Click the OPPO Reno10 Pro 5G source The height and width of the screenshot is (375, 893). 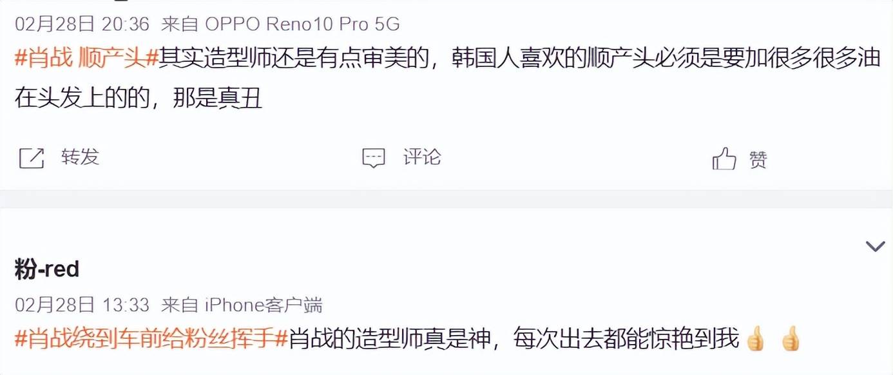coord(302,24)
